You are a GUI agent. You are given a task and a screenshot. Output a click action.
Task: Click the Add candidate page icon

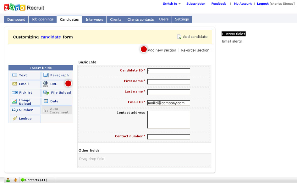[x=179, y=36]
